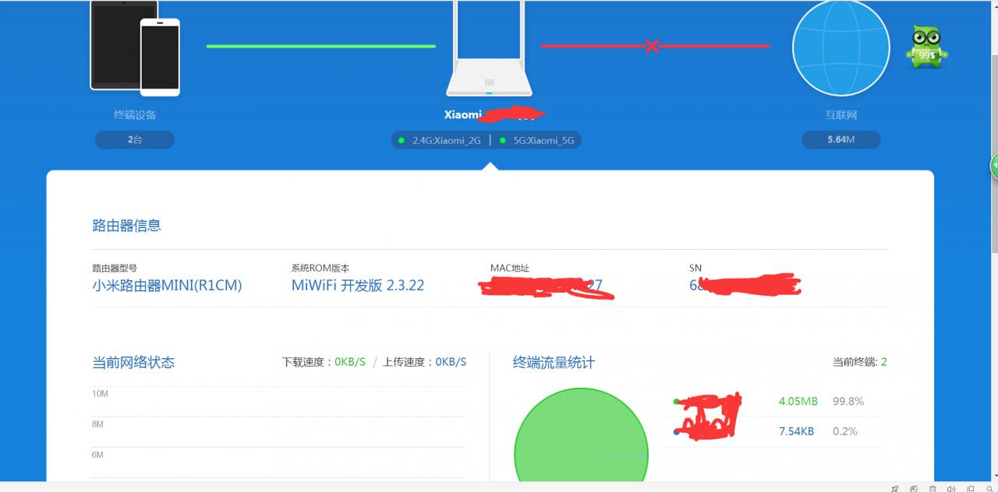Click the rocket accelerator icon in status bar
This screenshot has height=492, width=998.
click(894, 488)
